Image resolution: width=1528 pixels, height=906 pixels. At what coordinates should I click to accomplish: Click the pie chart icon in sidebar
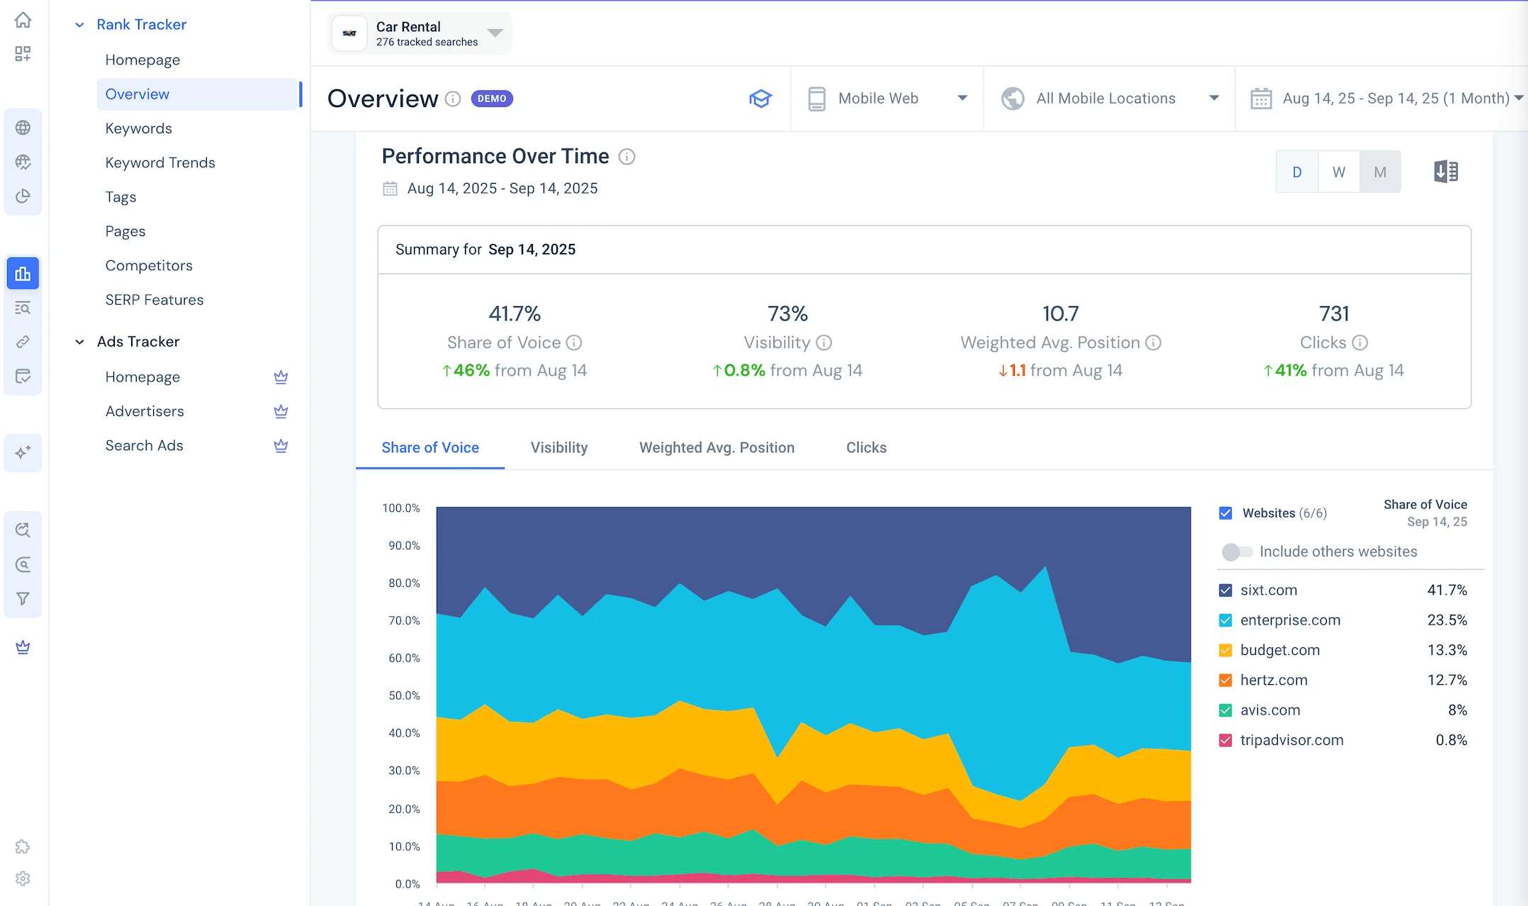(x=23, y=196)
